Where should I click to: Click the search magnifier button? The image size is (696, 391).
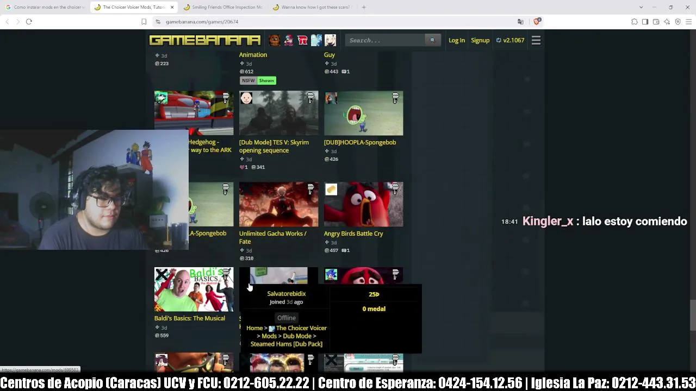click(x=433, y=40)
